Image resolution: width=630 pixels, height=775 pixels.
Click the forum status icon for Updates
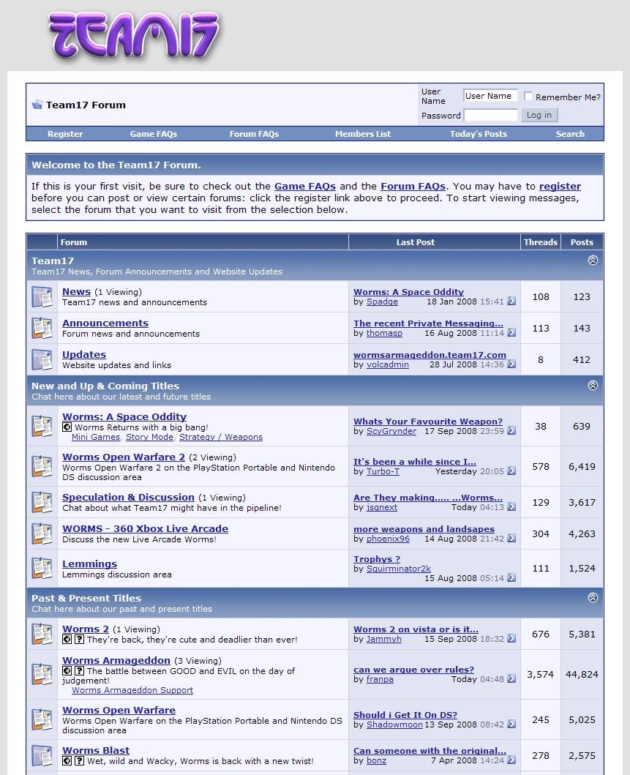(x=42, y=360)
